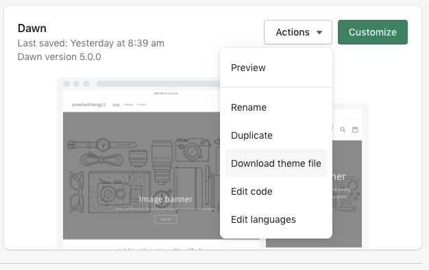Click the button under Image banner in preview

[166, 219]
